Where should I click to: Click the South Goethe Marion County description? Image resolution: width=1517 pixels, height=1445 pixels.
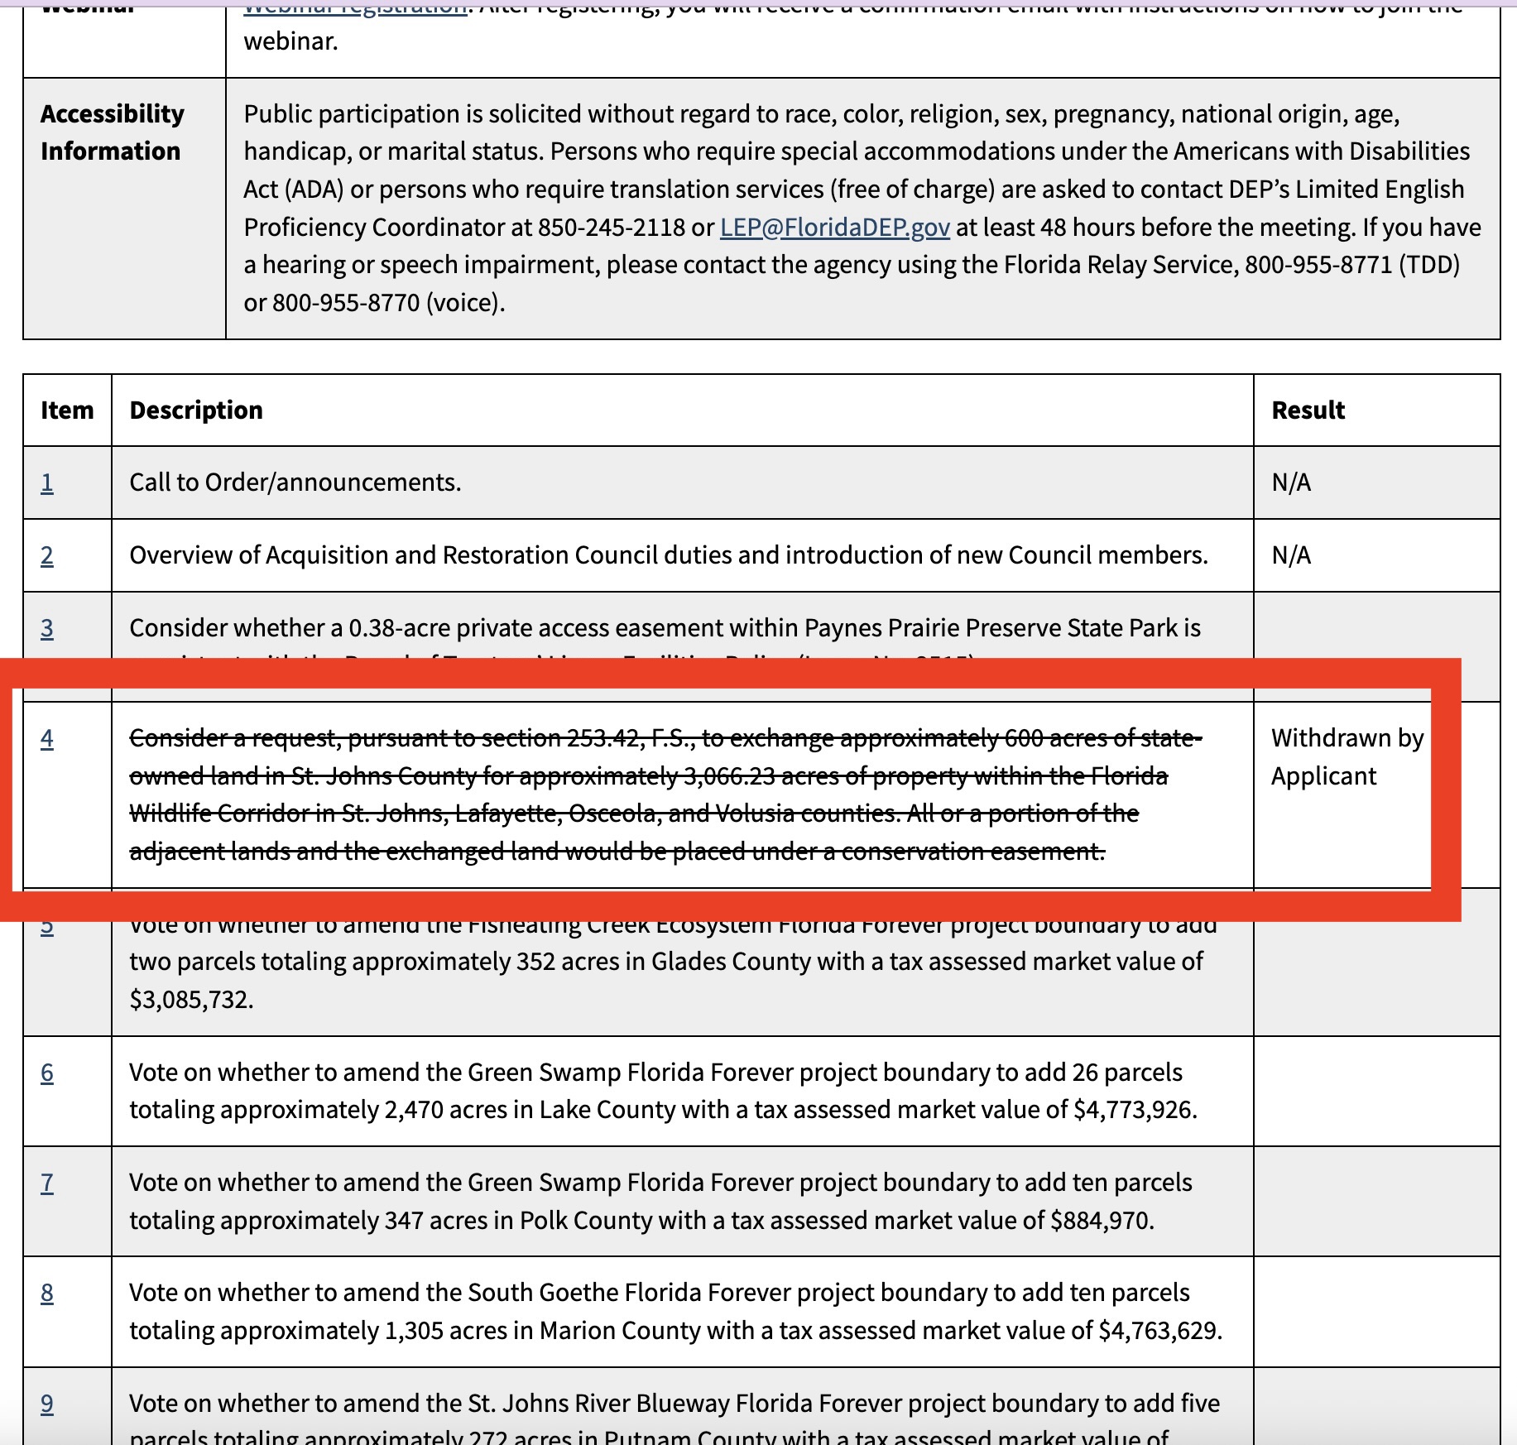[x=674, y=1311]
